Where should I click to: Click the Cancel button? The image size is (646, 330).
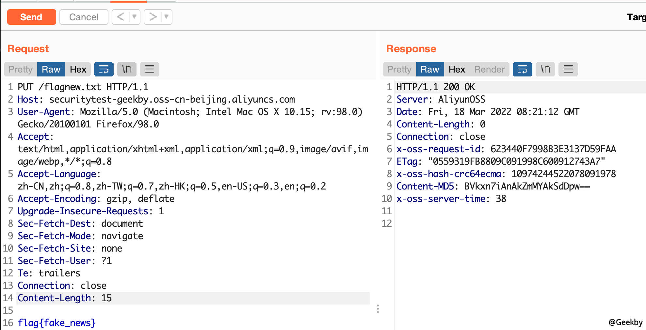coord(84,17)
